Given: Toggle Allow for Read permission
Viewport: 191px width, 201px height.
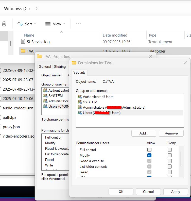Looking at the screenshot, I should click(x=149, y=172).
